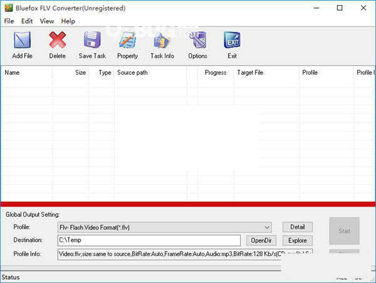Screen dimensions: 376x283
Task: Minimize the Bluefox FLV Converter window
Action: pos(316,8)
